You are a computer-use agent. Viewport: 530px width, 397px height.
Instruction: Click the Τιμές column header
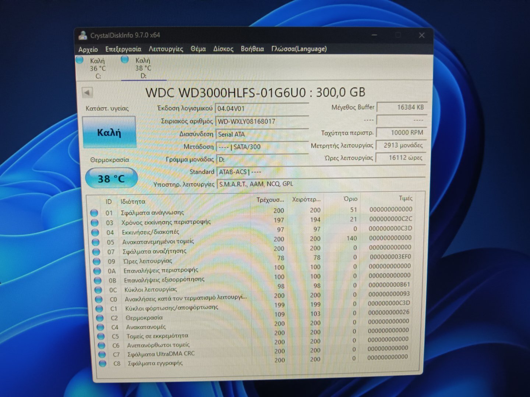pyautogui.click(x=405, y=198)
